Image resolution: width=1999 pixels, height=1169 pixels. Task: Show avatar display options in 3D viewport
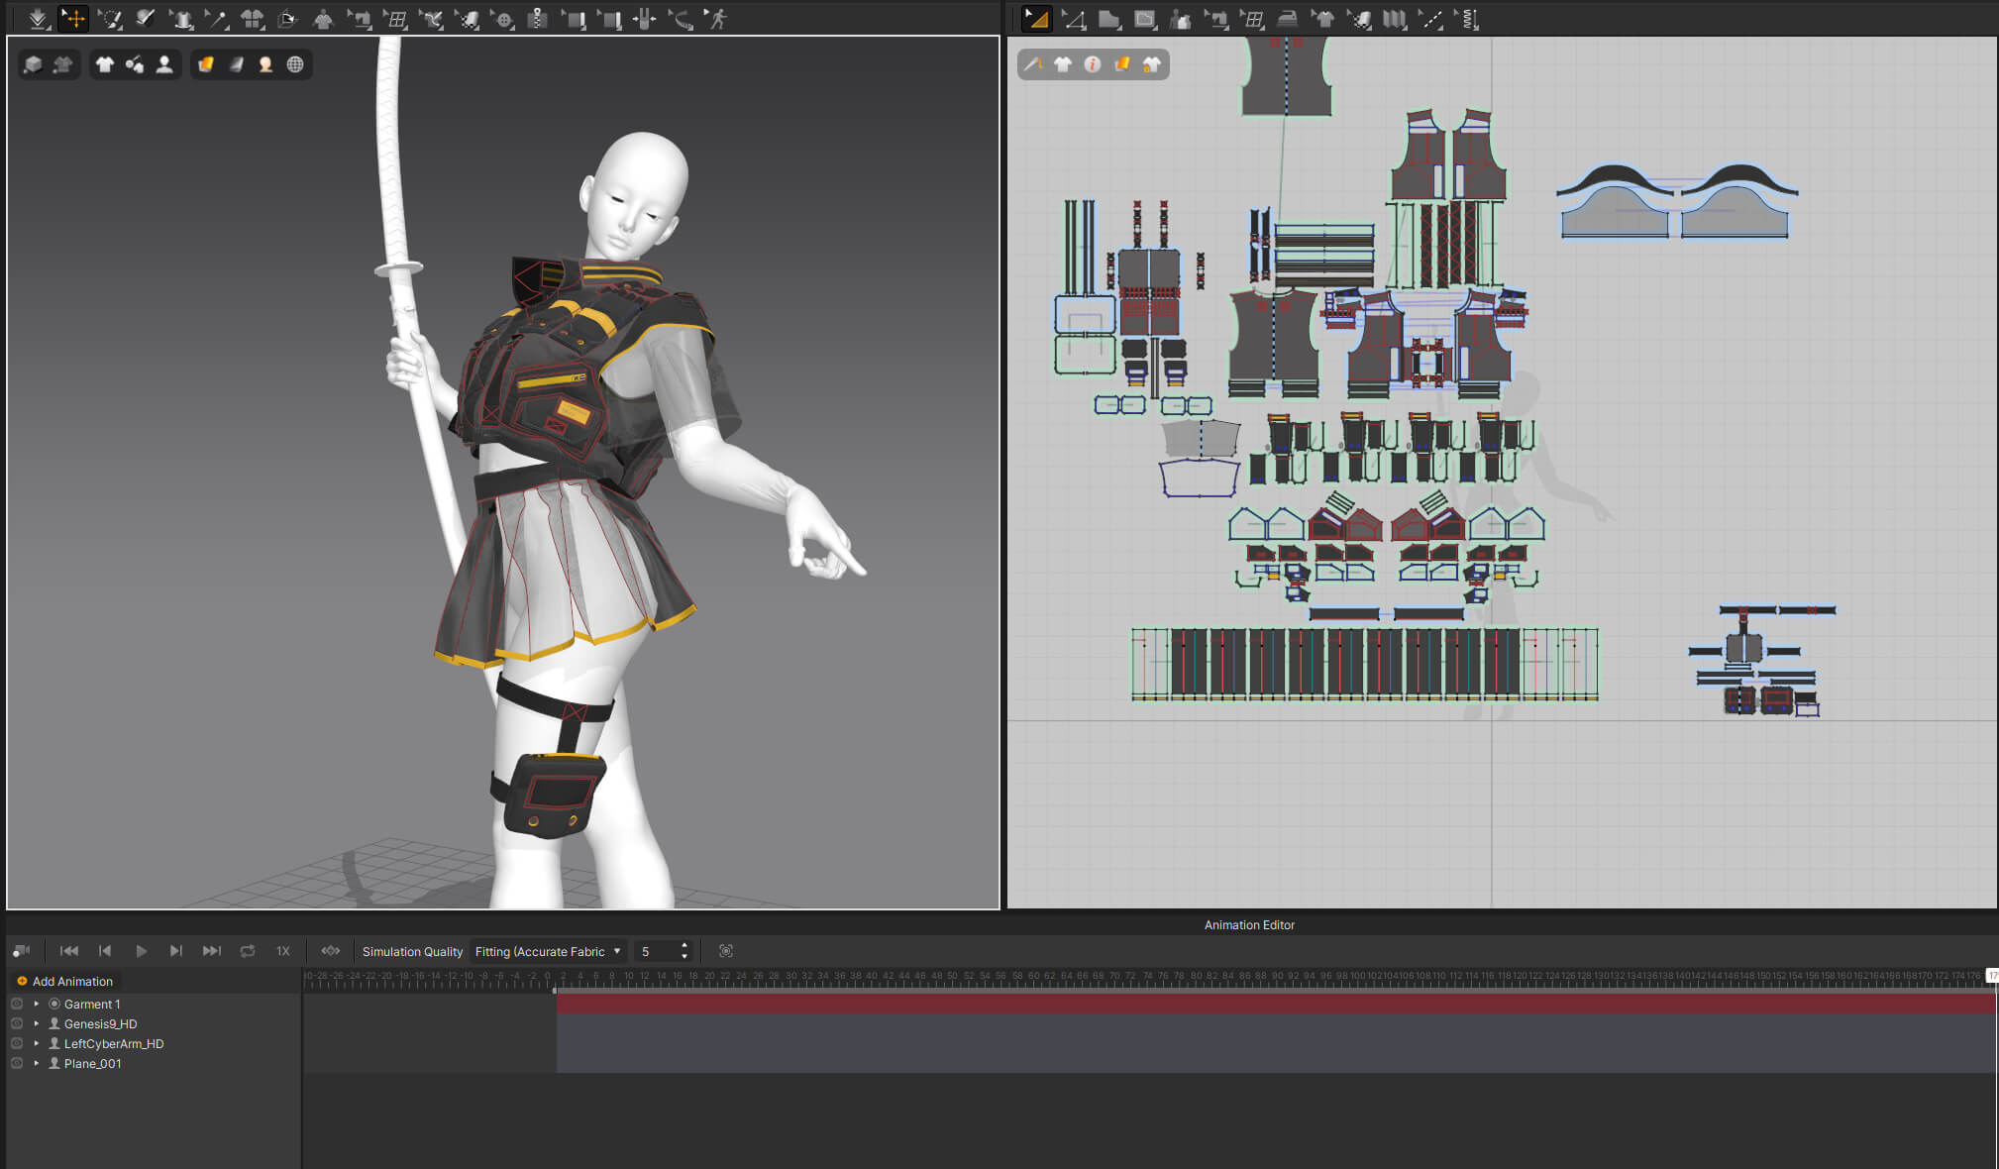(164, 64)
